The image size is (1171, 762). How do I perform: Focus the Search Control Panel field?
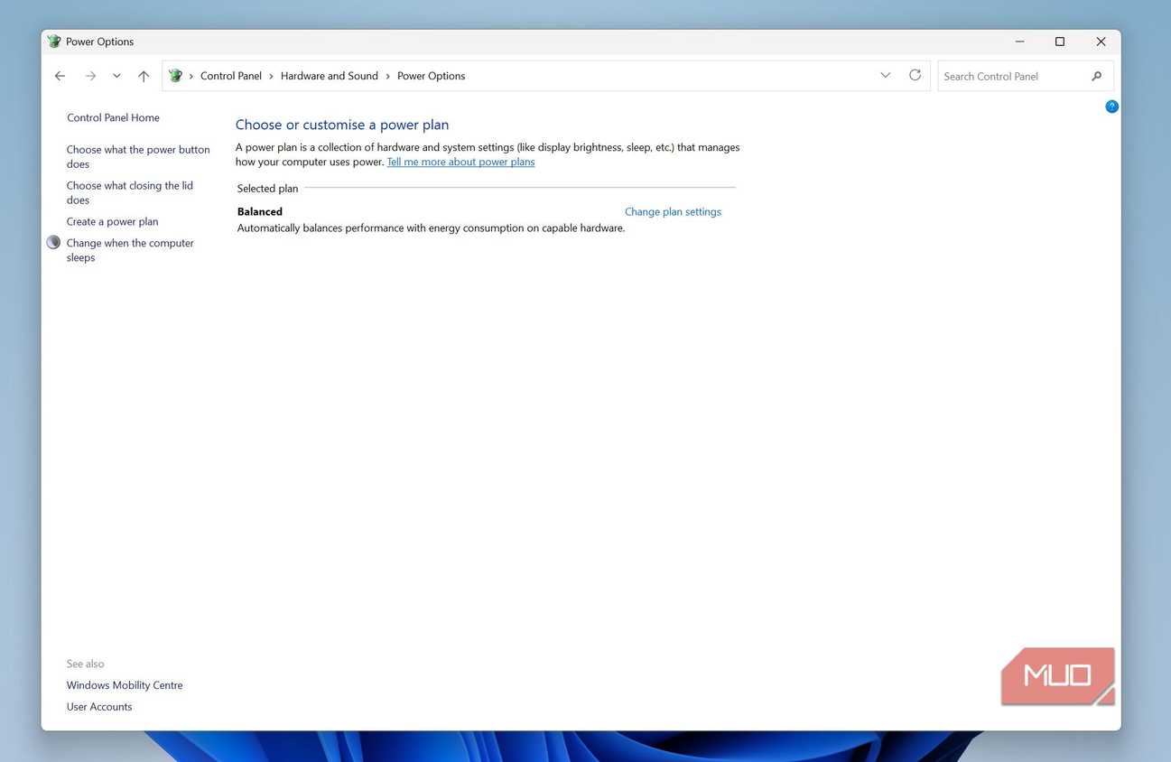(1026, 76)
